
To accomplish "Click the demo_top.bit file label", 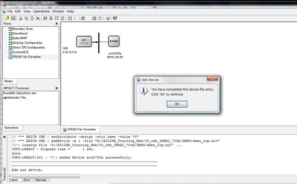I will tap(115, 57).
